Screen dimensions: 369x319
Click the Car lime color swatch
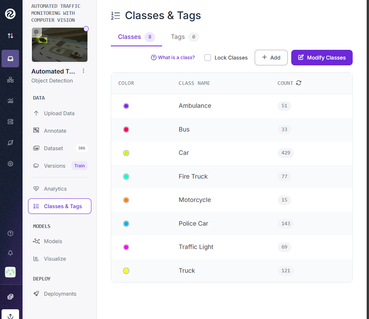tap(126, 153)
